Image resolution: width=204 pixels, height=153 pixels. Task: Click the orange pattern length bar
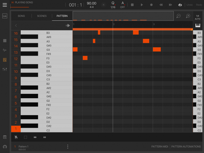pyautogui.click(x=133, y=29)
